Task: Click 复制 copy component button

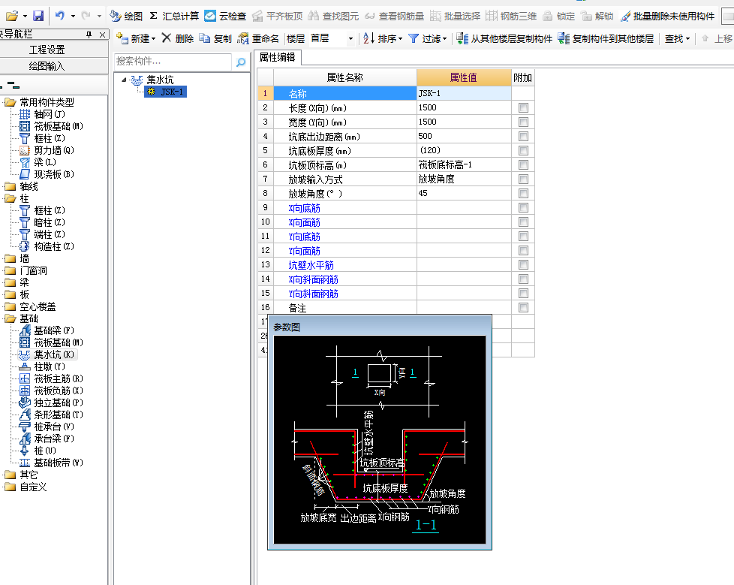Action: coord(215,38)
